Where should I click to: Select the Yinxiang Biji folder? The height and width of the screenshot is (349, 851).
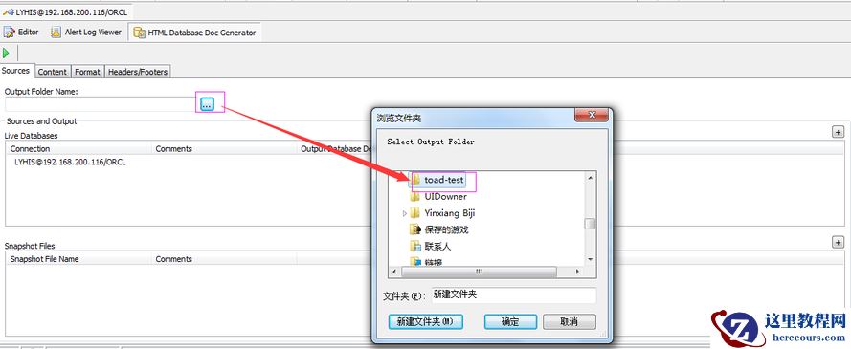tap(450, 213)
